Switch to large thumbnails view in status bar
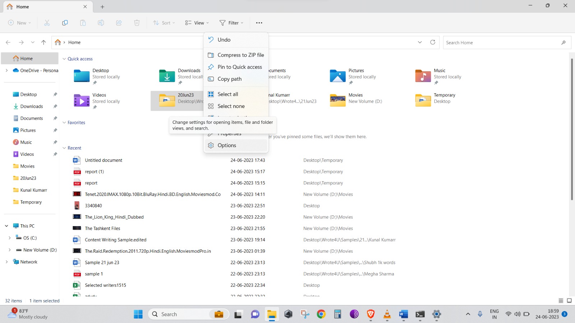Image resolution: width=575 pixels, height=323 pixels. click(569, 301)
